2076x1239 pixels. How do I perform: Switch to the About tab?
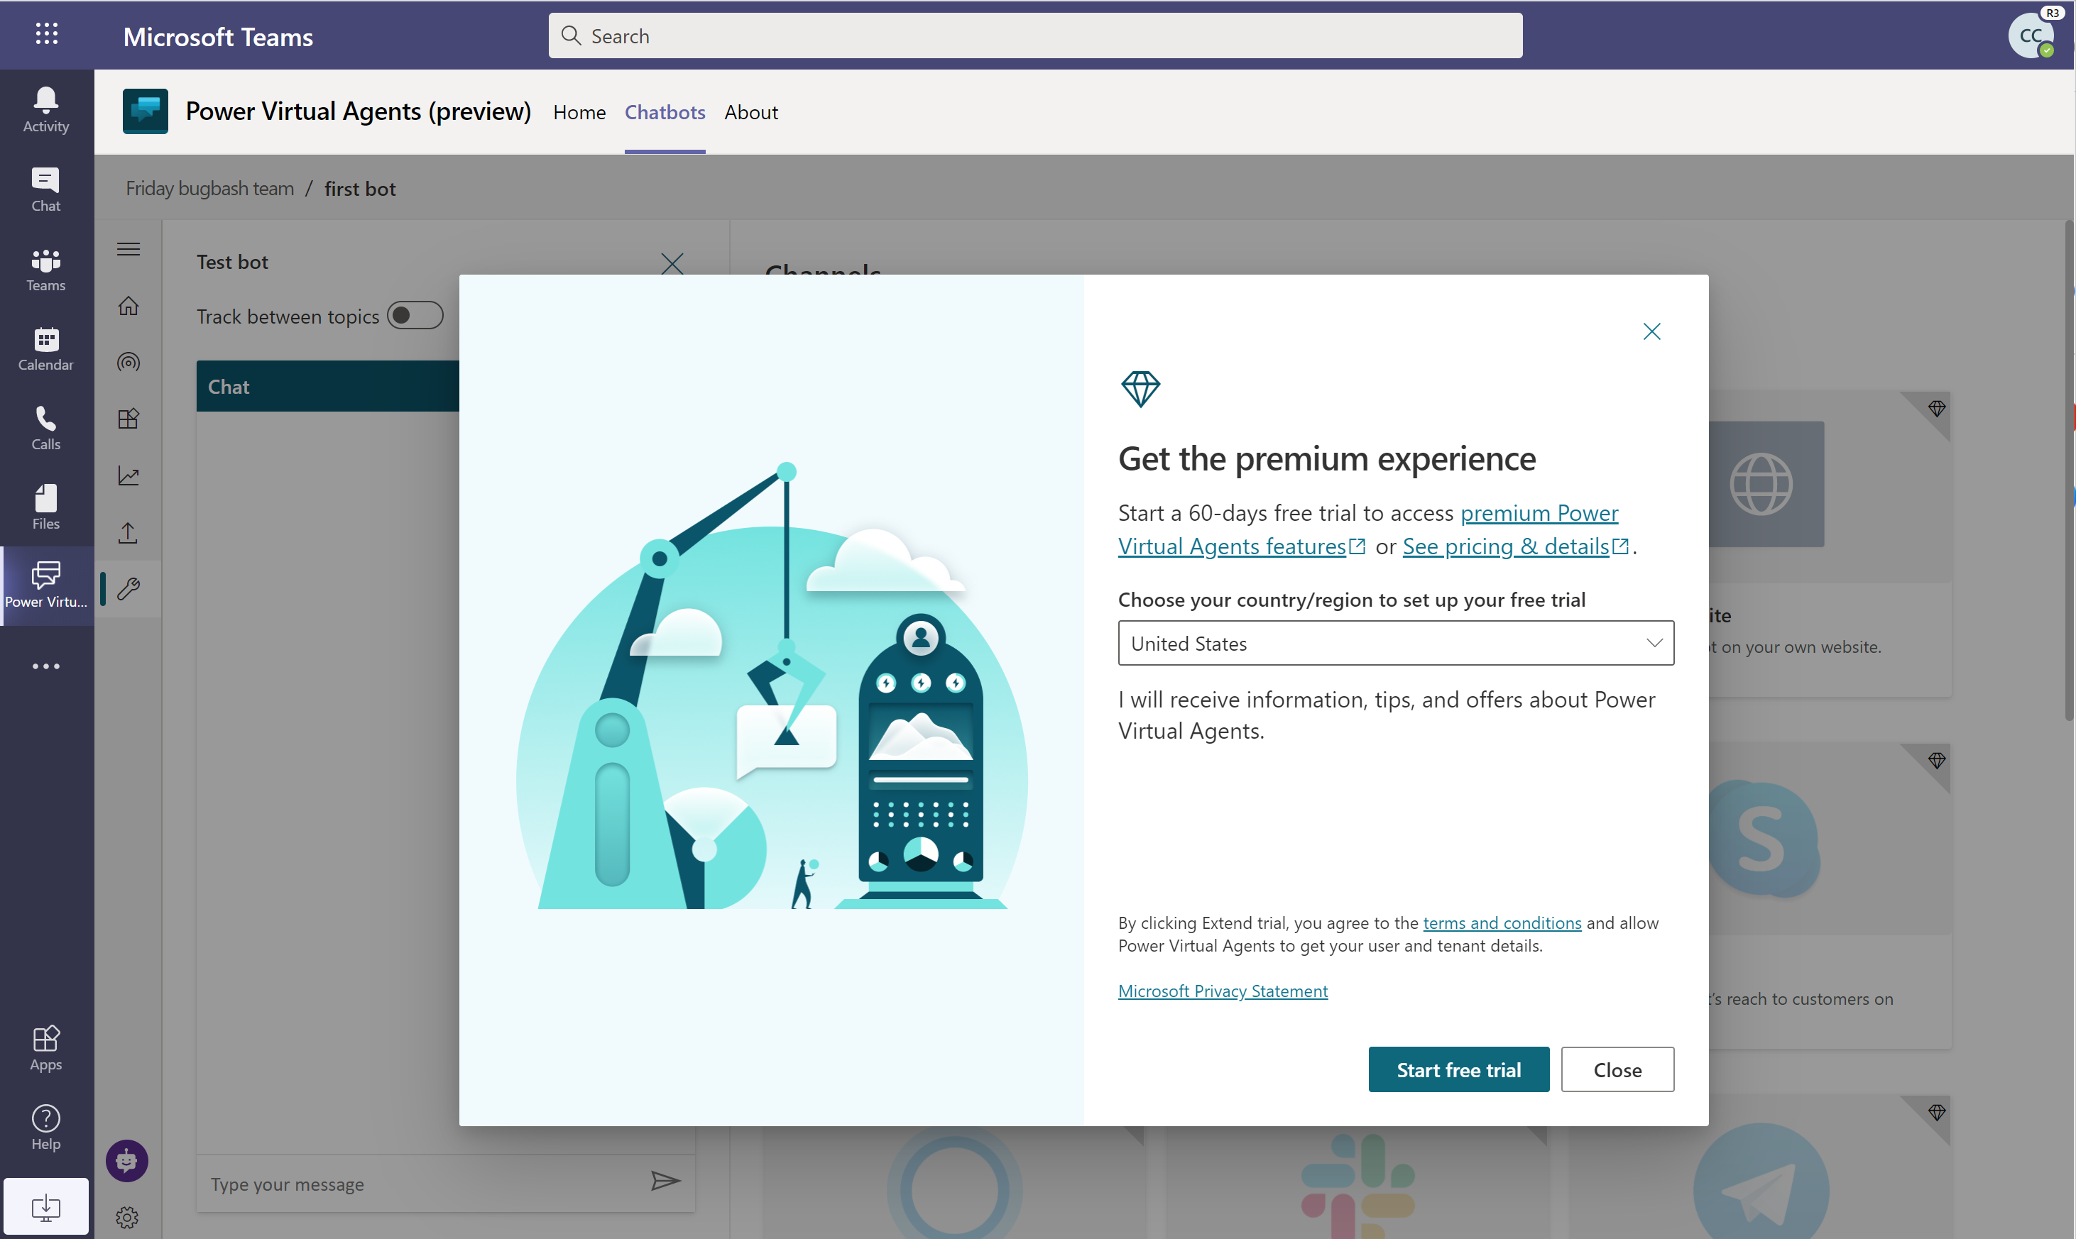pyautogui.click(x=753, y=112)
